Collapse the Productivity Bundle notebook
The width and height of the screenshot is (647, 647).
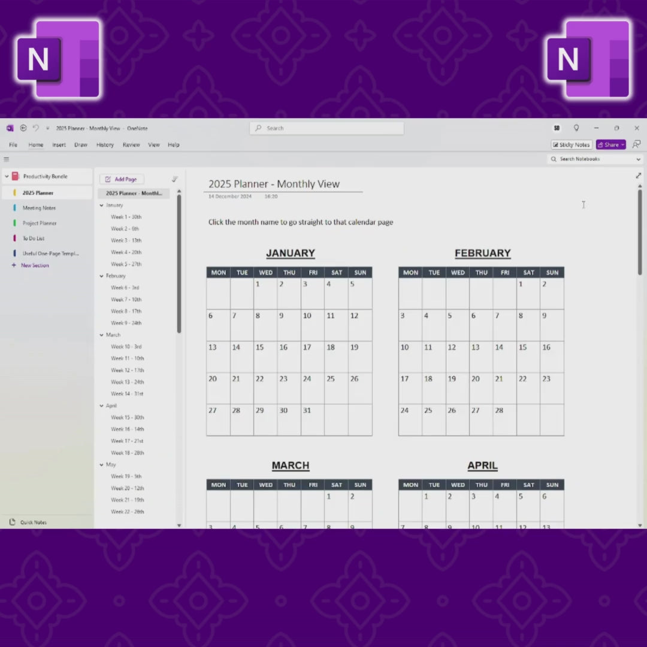pos(6,176)
